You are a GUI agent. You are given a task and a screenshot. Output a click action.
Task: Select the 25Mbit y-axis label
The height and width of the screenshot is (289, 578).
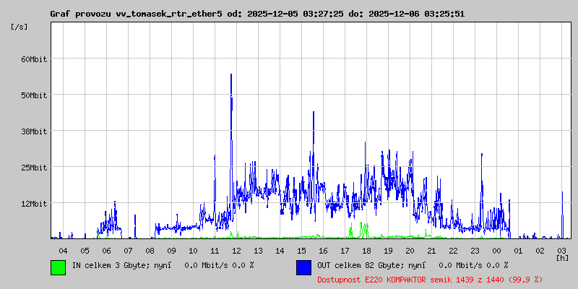(x=34, y=168)
